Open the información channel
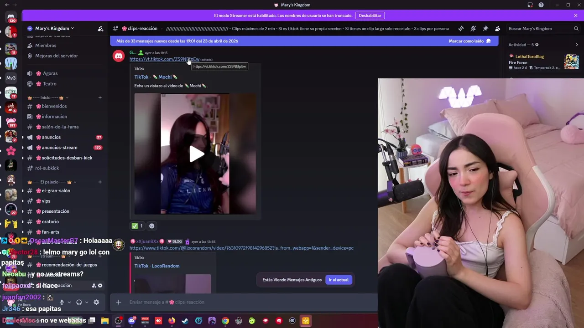The image size is (584, 328). [x=54, y=117]
